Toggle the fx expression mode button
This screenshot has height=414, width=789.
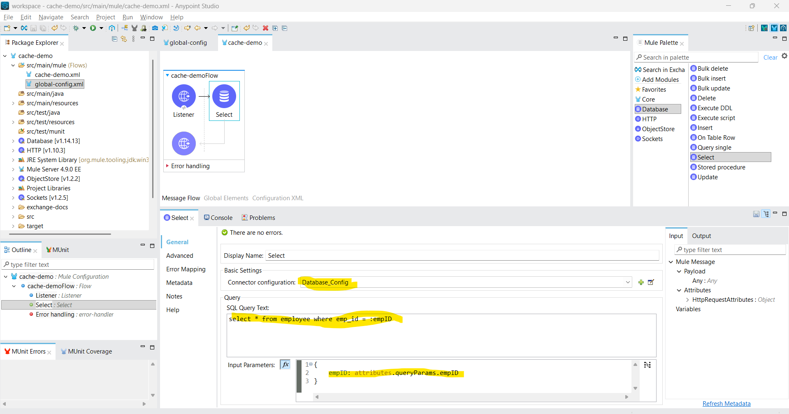point(285,365)
